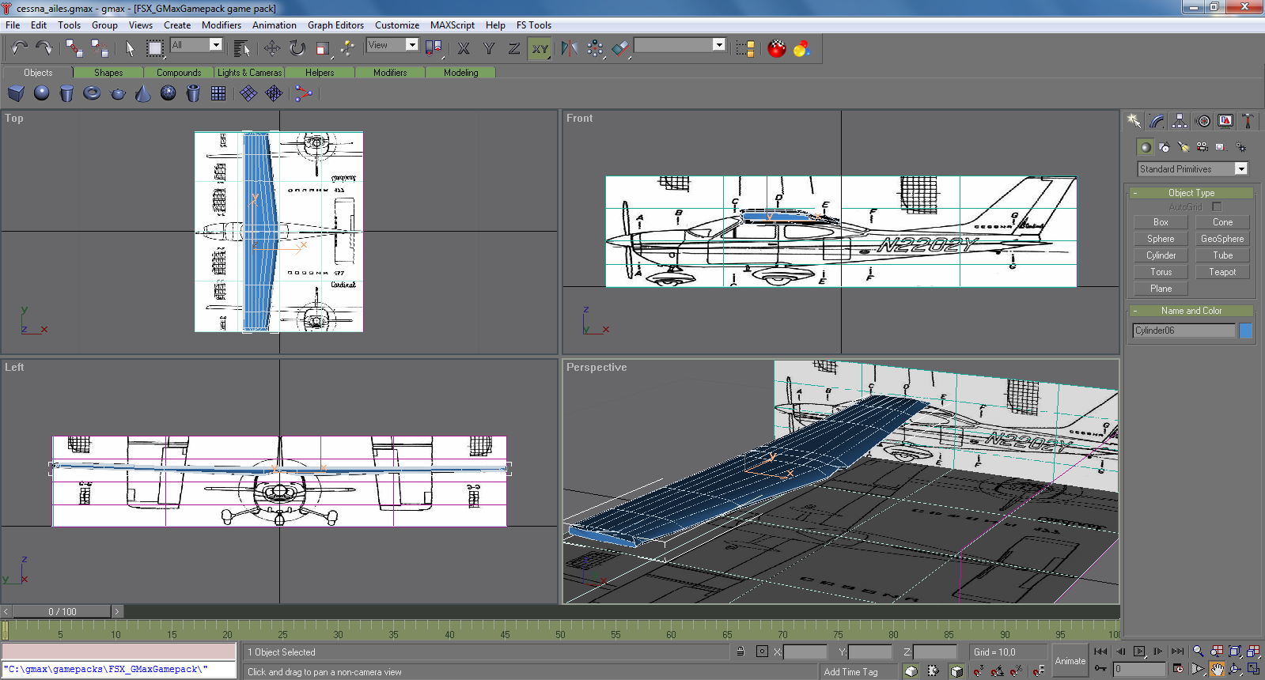Open the Material Editor red sphere icon
Screen dimensions: 1265x680
tap(777, 48)
